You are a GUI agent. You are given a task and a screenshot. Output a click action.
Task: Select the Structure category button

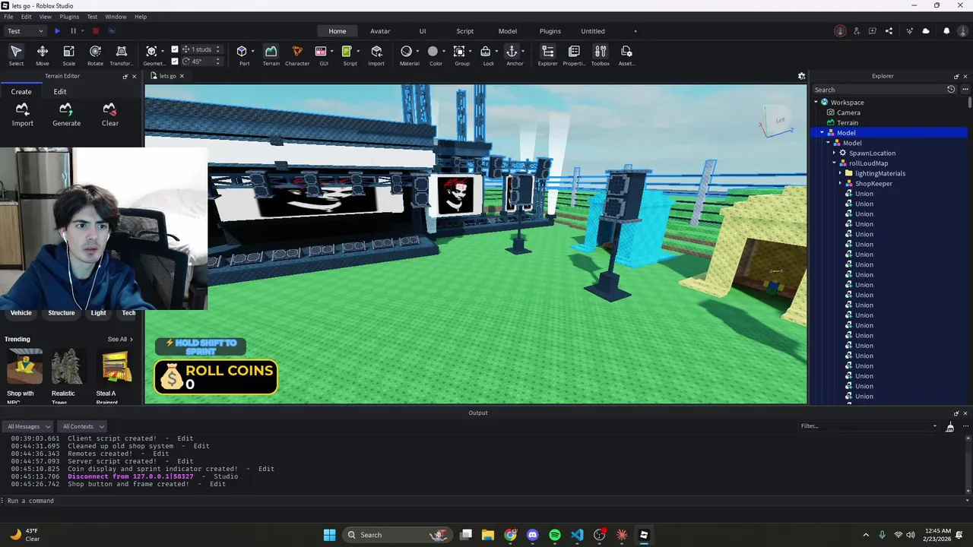point(62,313)
